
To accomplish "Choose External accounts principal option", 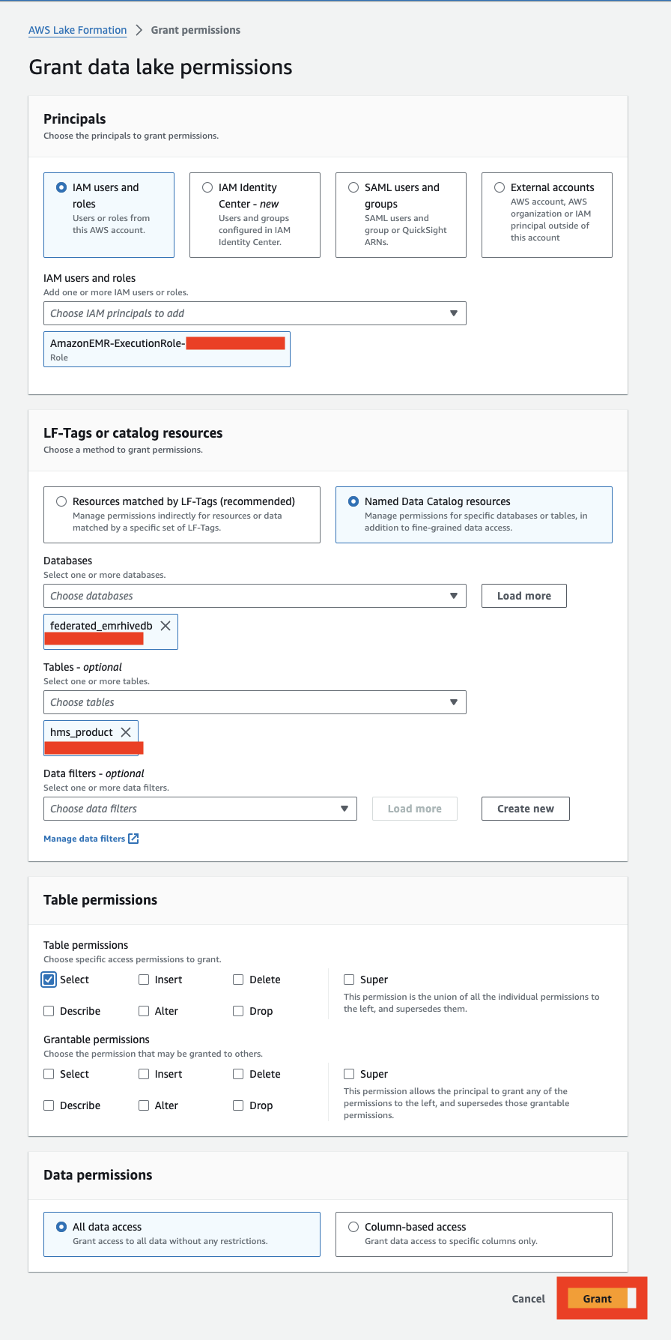I will point(500,187).
